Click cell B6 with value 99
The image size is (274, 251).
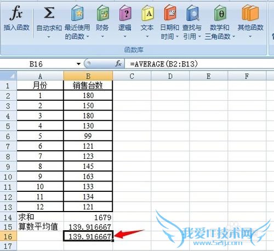(88, 136)
